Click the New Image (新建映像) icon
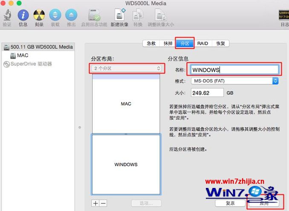Viewport: 289px width, 211px height. tap(120, 15)
